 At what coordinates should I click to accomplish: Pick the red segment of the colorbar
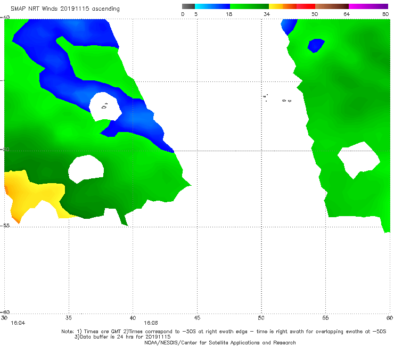click(x=306, y=6)
